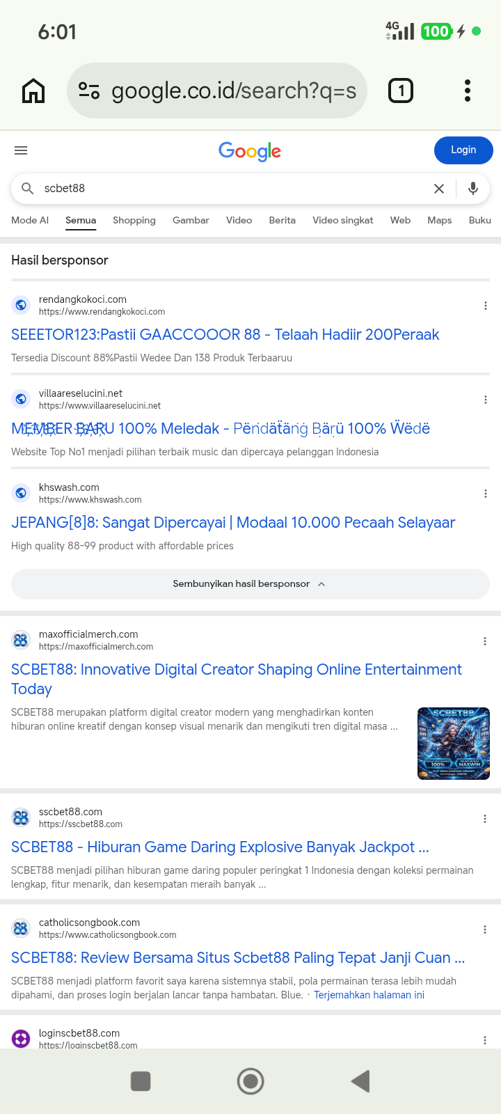This screenshot has height=1114, width=501.
Task: Open the SCBET88 Hiburan Game Daring result
Action: point(220,847)
